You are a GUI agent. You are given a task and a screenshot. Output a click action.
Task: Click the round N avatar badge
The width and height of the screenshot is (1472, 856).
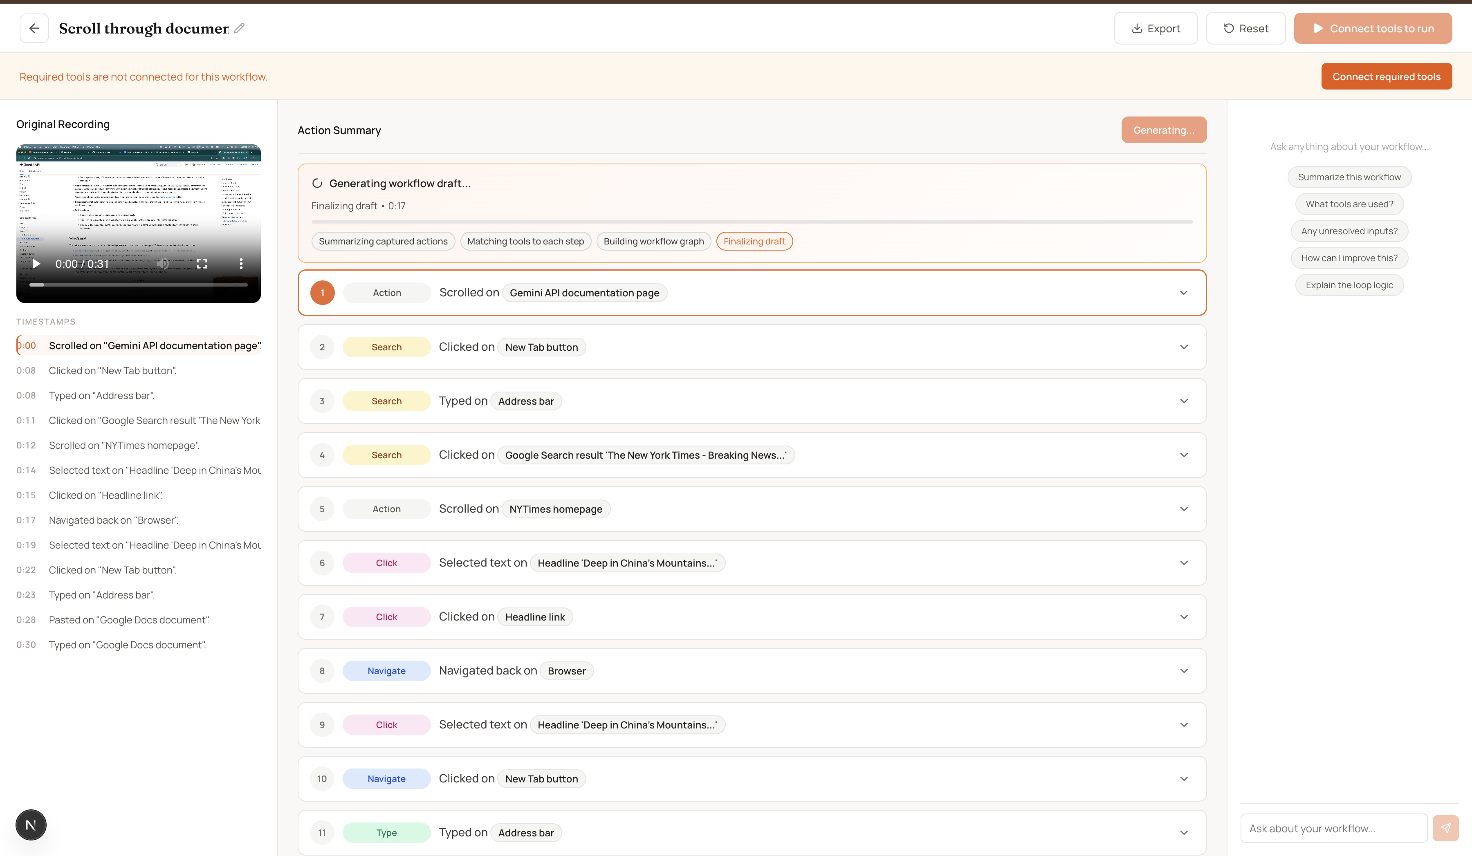(x=31, y=825)
